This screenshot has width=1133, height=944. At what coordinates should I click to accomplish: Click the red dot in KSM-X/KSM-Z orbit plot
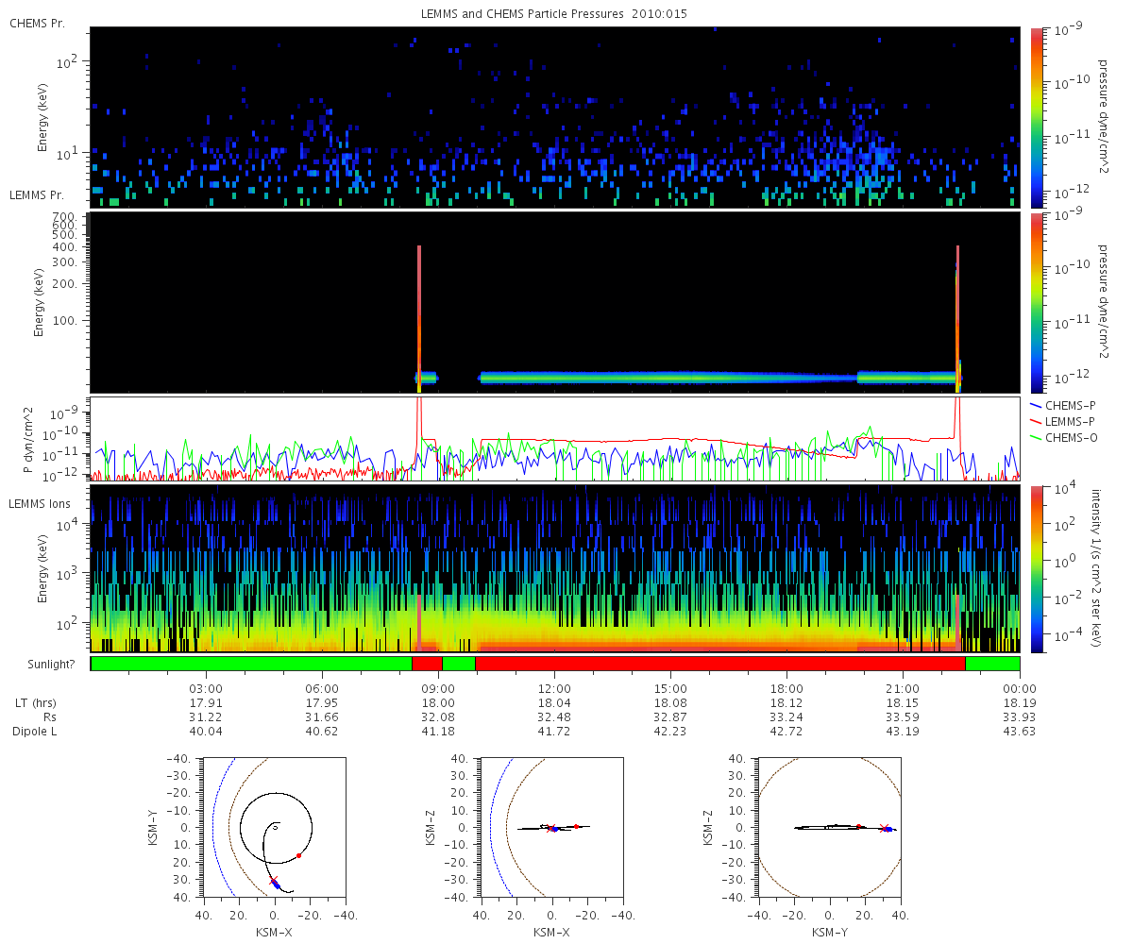(x=576, y=826)
